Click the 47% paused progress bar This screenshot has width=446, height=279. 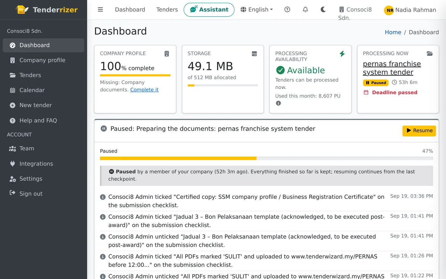(x=266, y=158)
